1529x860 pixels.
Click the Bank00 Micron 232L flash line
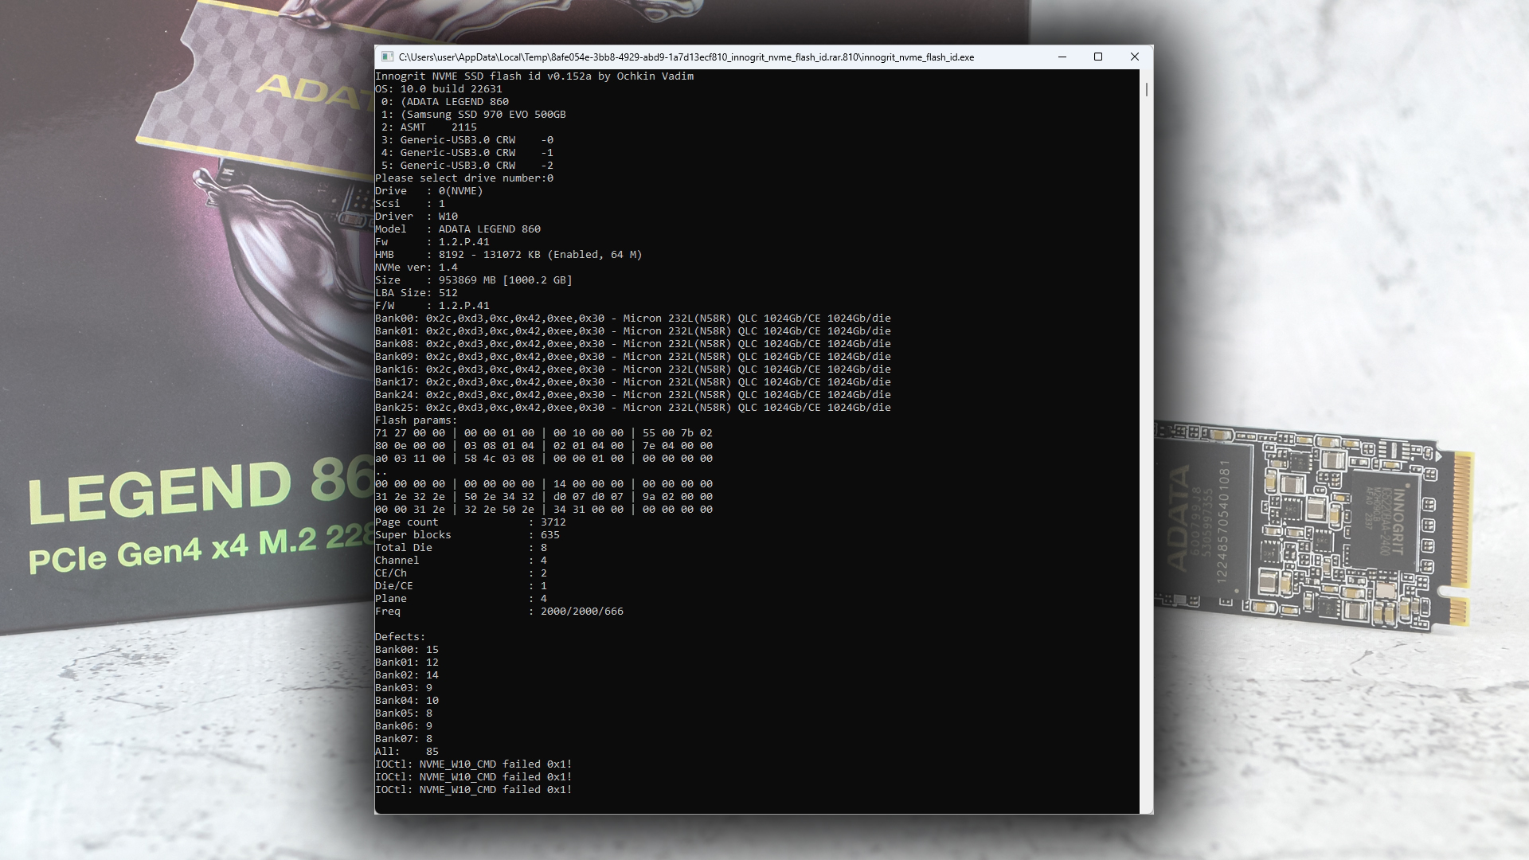coord(633,319)
